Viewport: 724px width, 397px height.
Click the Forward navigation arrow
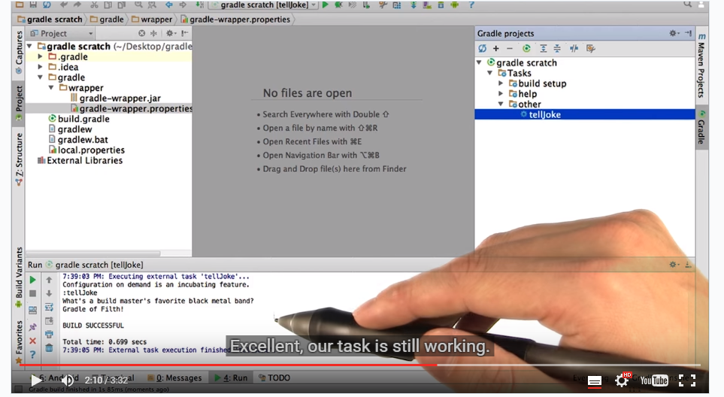pos(183,5)
